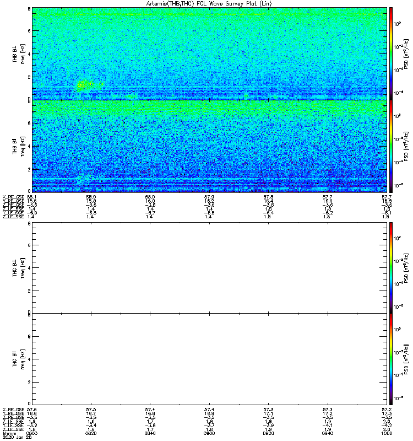
Task: Click the plot title 'Artemis(THB,THC) FGL Wave Survey Plot'
Action: pos(209,4)
